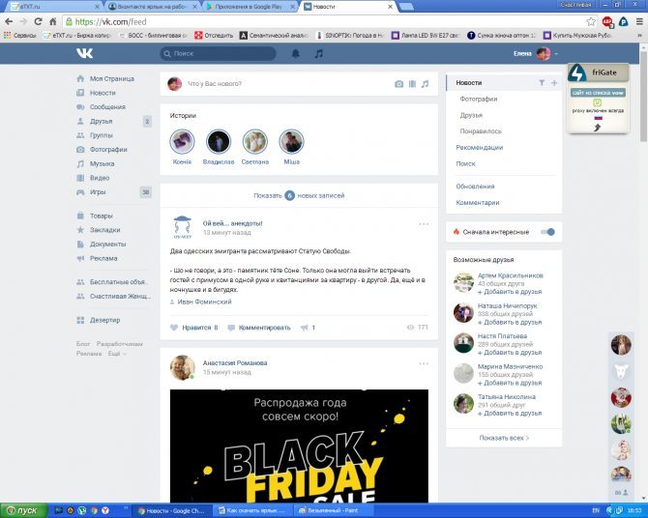
Task: Open options dots on Анастасия Романова post
Action: coord(424,363)
